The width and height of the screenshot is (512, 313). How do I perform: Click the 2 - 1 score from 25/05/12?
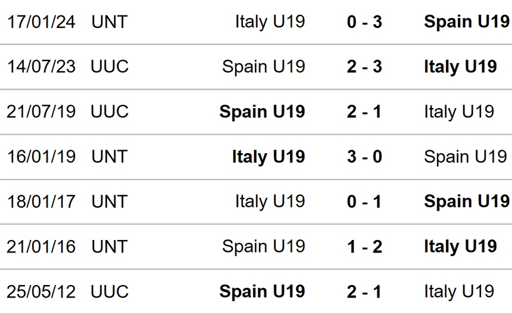pos(364,291)
